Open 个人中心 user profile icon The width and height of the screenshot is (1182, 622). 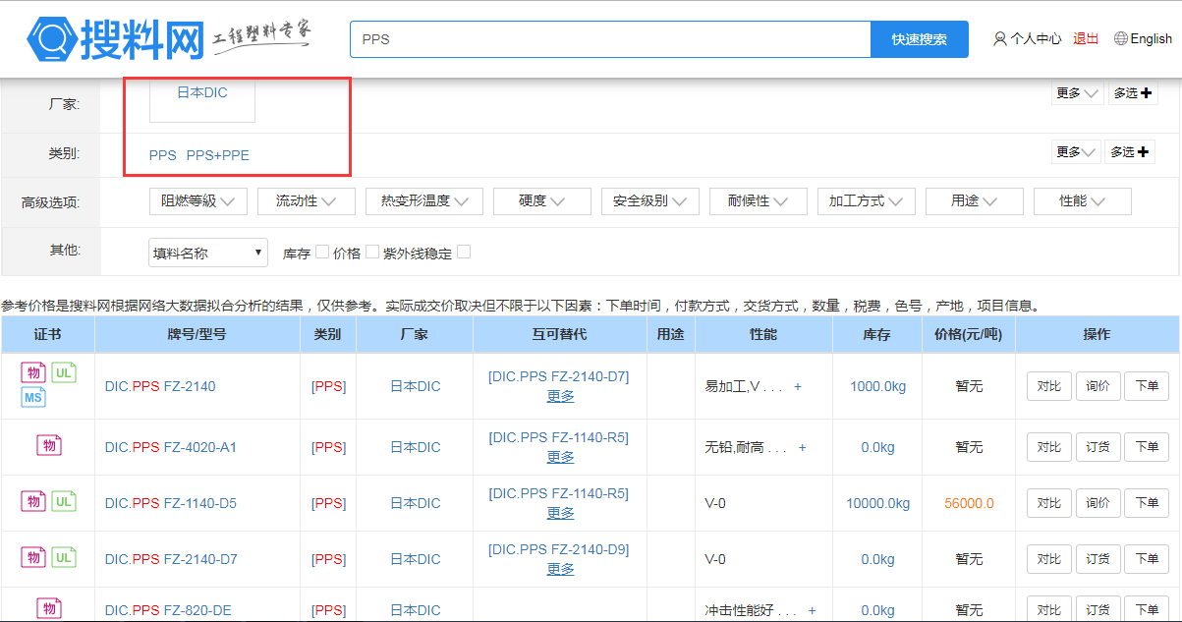point(1000,39)
